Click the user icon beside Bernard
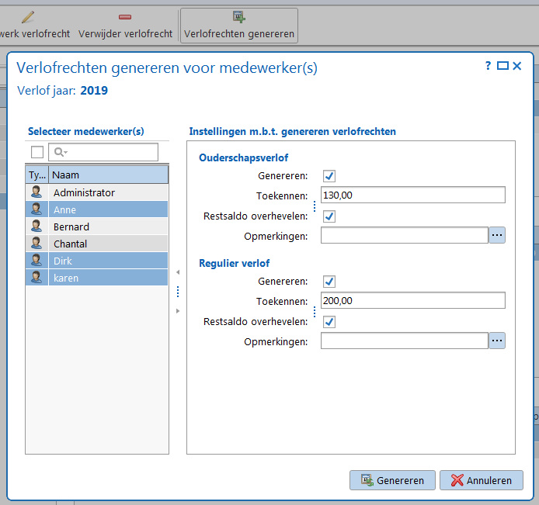 (x=37, y=227)
